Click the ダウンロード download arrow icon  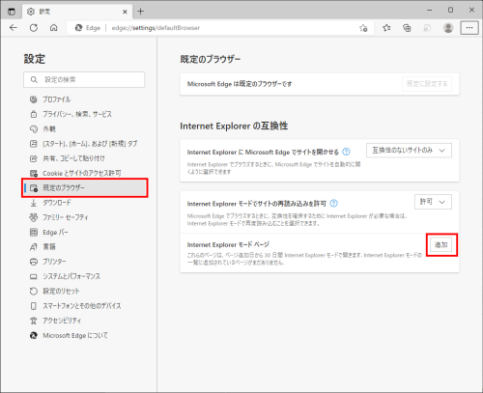tap(34, 203)
